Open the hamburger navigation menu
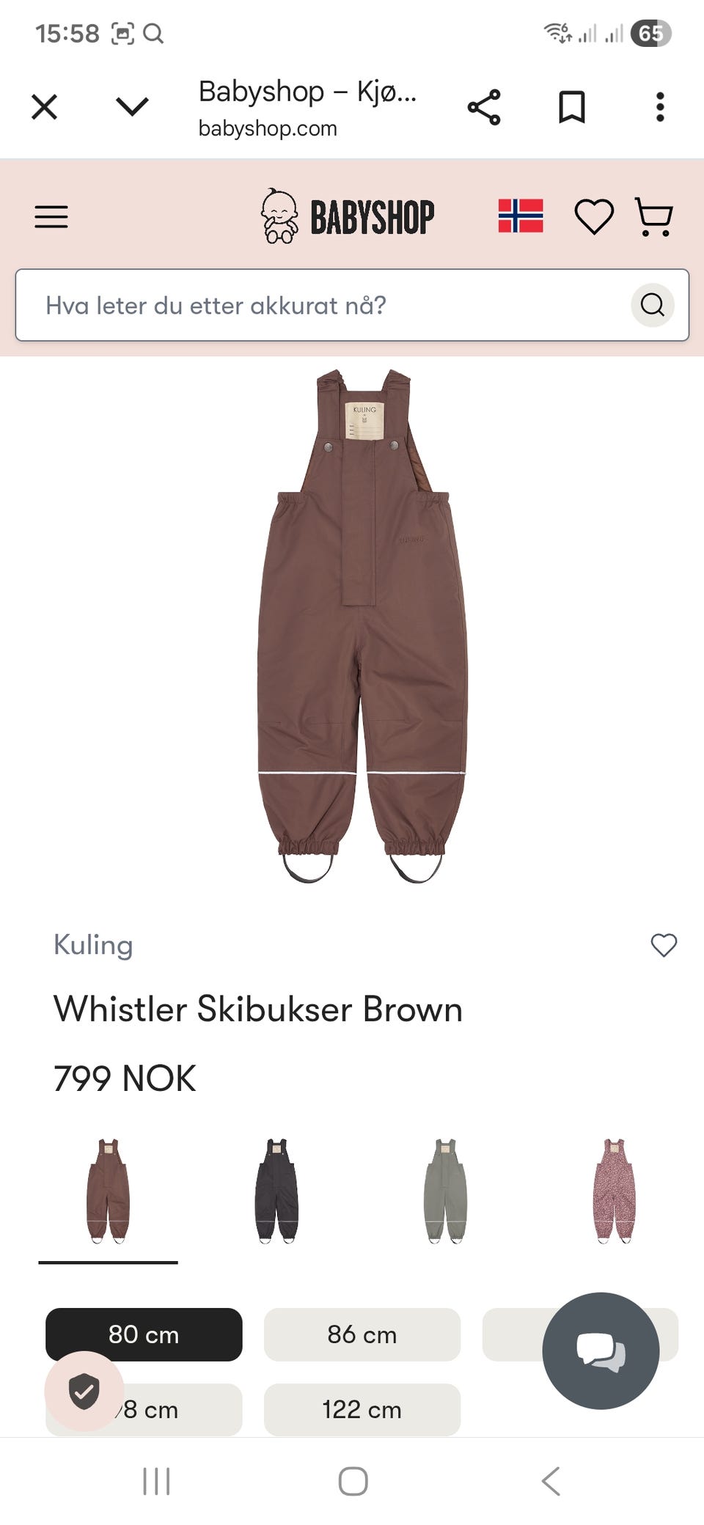Image resolution: width=704 pixels, height=1525 pixels. [x=51, y=217]
